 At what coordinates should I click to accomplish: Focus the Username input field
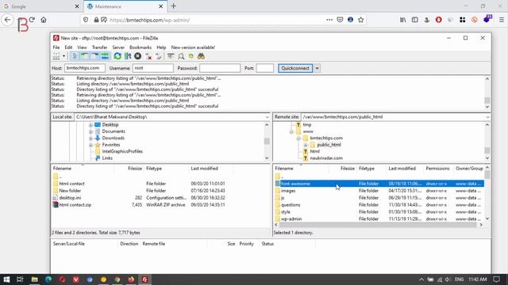point(153,68)
